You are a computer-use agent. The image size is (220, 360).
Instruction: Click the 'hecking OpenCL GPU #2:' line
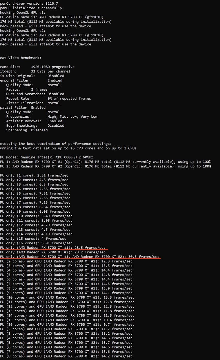point(23,31)
